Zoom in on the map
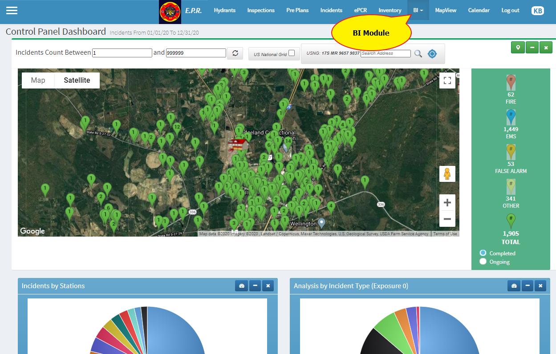556x354 pixels. 447,203
